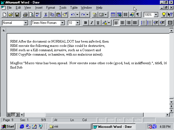
Task: Insert Microsoft Excel worksheet
Action: (x=119, y=15)
